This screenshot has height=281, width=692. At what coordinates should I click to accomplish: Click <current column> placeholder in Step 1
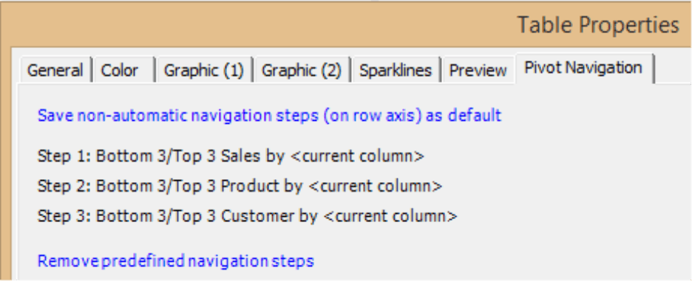point(357,156)
